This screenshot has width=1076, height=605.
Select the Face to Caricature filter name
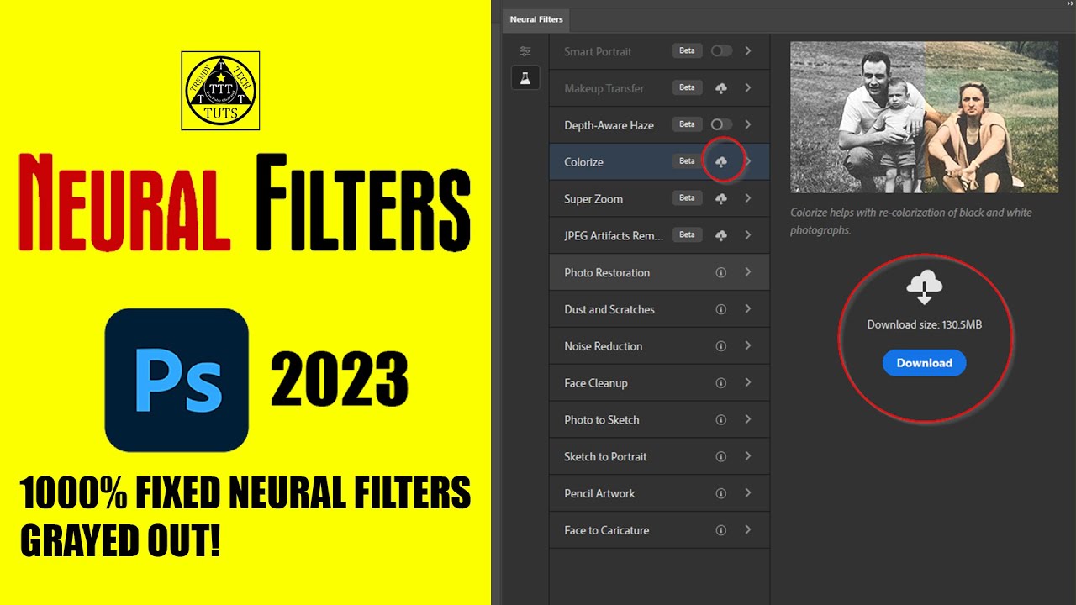click(x=607, y=530)
